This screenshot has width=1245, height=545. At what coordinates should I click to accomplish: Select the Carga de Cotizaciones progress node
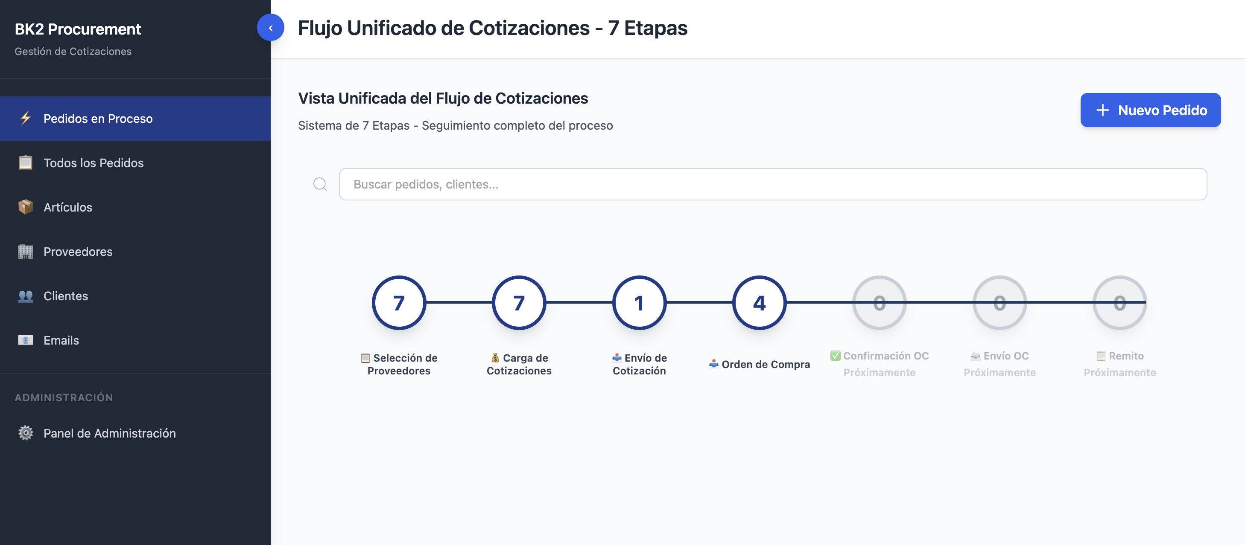tap(519, 303)
